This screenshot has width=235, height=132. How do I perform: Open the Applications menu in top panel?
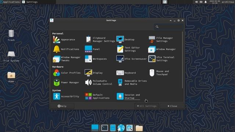pyautogui.click(x=10, y=2)
